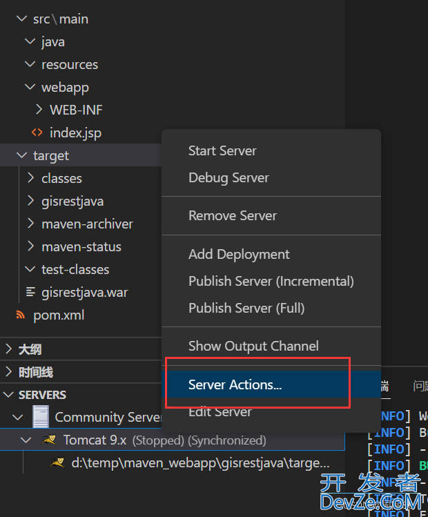Choose Add Deployment from context menu
The image size is (428, 517).
coord(271,254)
